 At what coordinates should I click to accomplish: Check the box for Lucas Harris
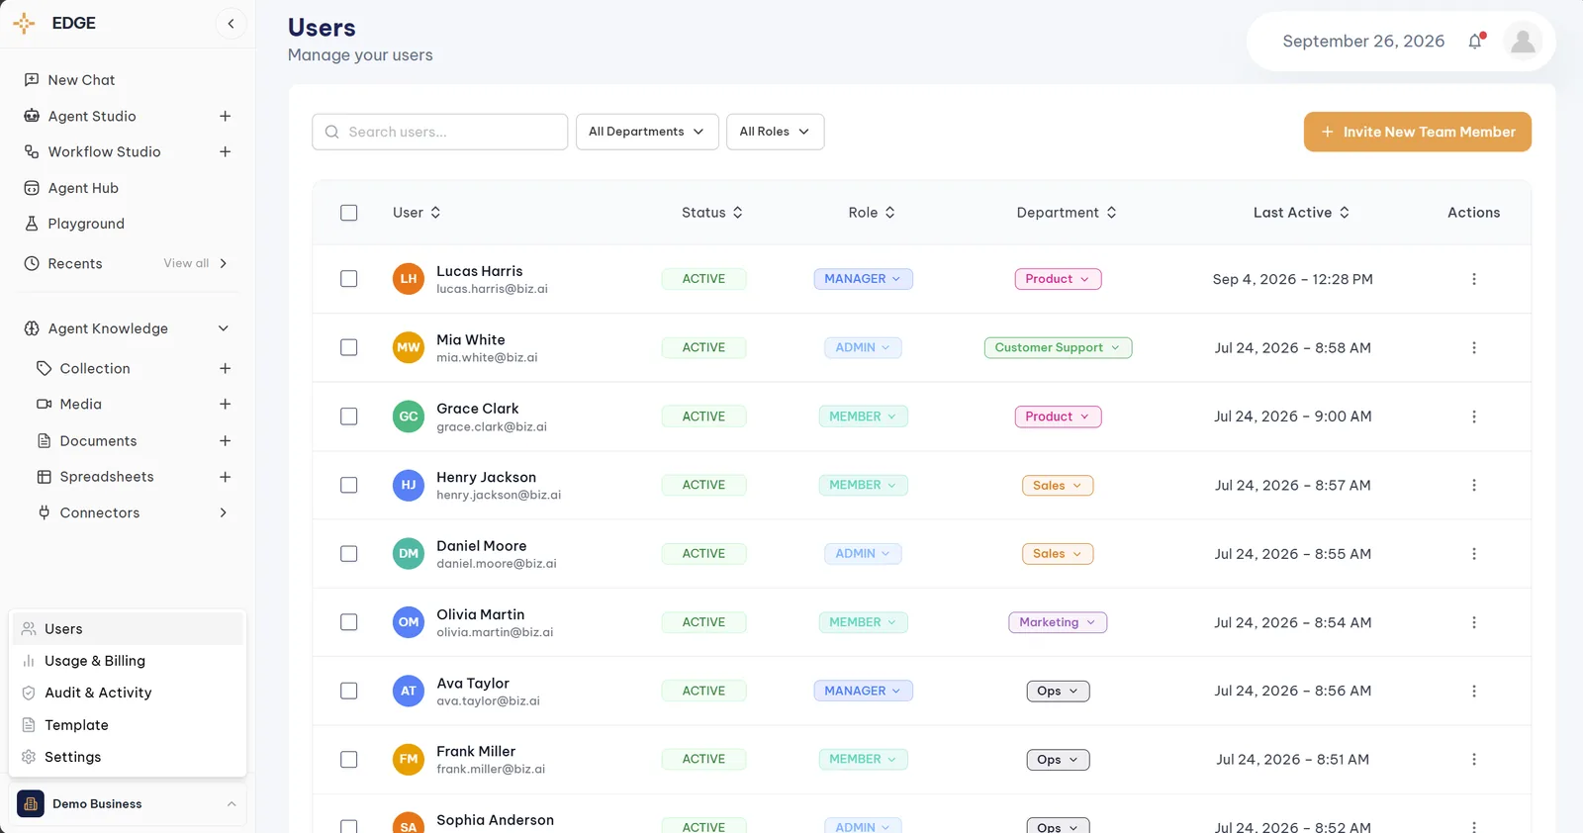click(x=349, y=279)
